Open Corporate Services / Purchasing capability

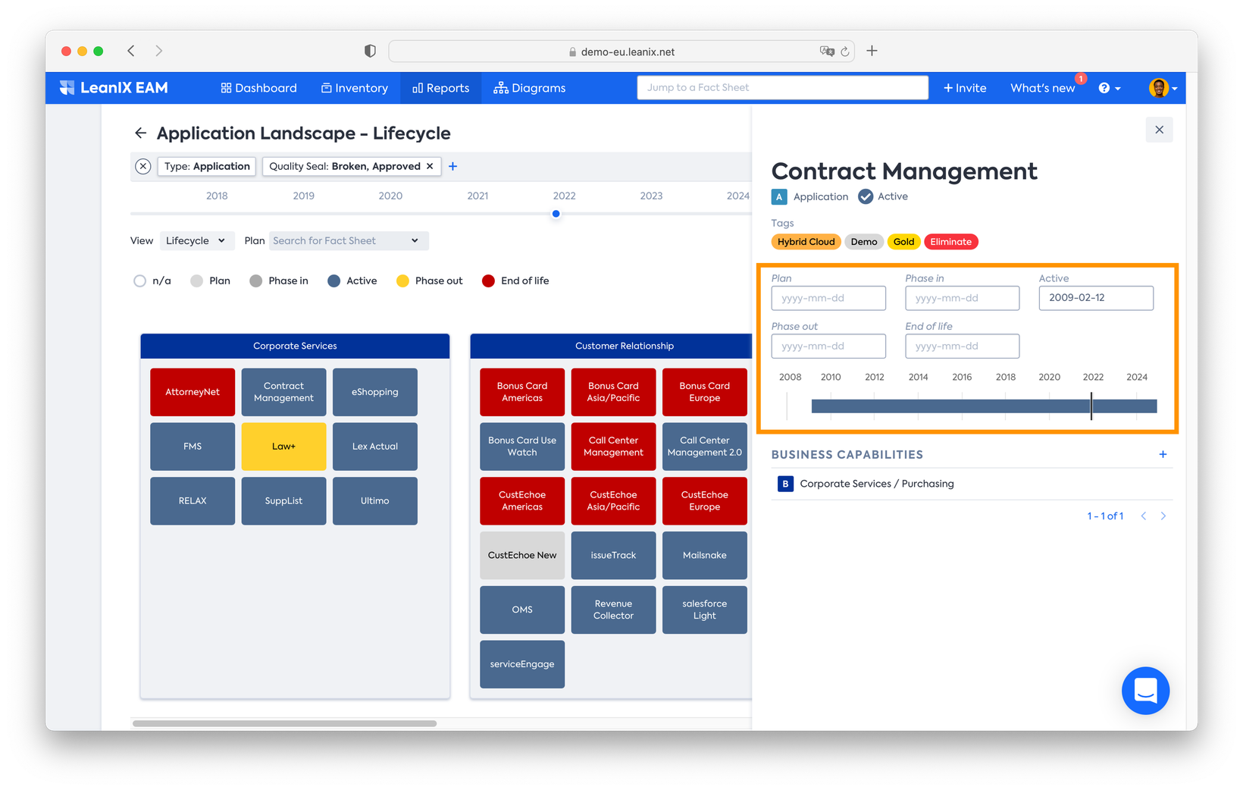tap(877, 484)
